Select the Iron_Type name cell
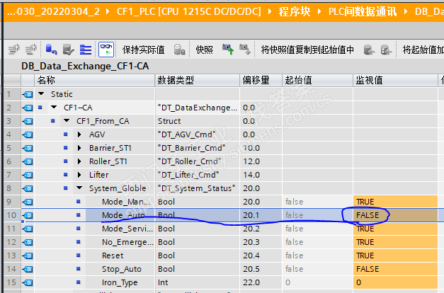Screen dimensions: 444x293 [x=120, y=282]
